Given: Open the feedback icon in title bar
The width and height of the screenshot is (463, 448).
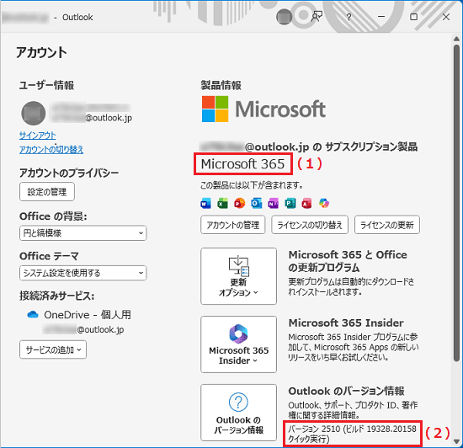Looking at the screenshot, I should click(x=317, y=17).
